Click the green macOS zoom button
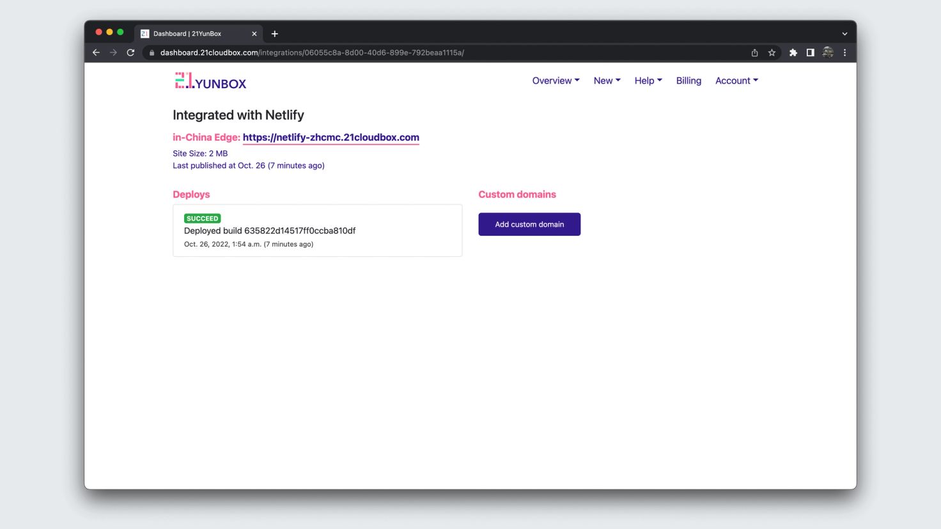 pos(120,32)
